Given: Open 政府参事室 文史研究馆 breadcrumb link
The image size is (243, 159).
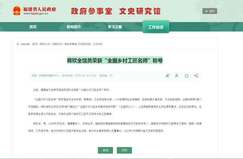Looking at the screenshot, I should click(77, 44).
